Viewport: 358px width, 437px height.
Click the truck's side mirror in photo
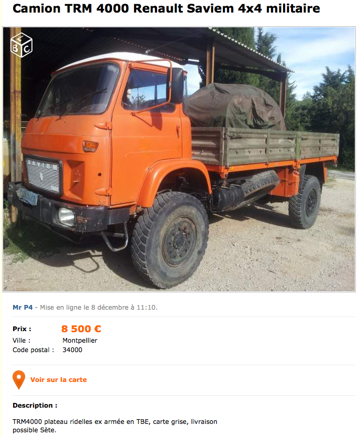point(176,86)
